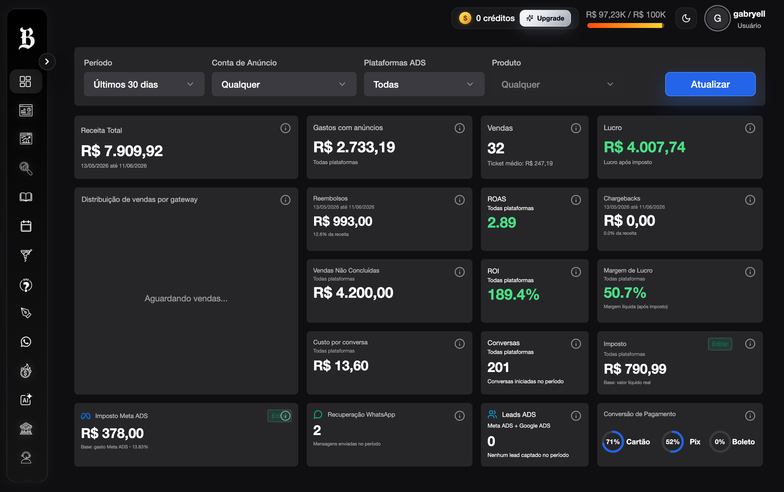Click the Meta logo on Imposto Meta ADS
Image resolution: width=784 pixels, height=492 pixels.
(x=86, y=416)
